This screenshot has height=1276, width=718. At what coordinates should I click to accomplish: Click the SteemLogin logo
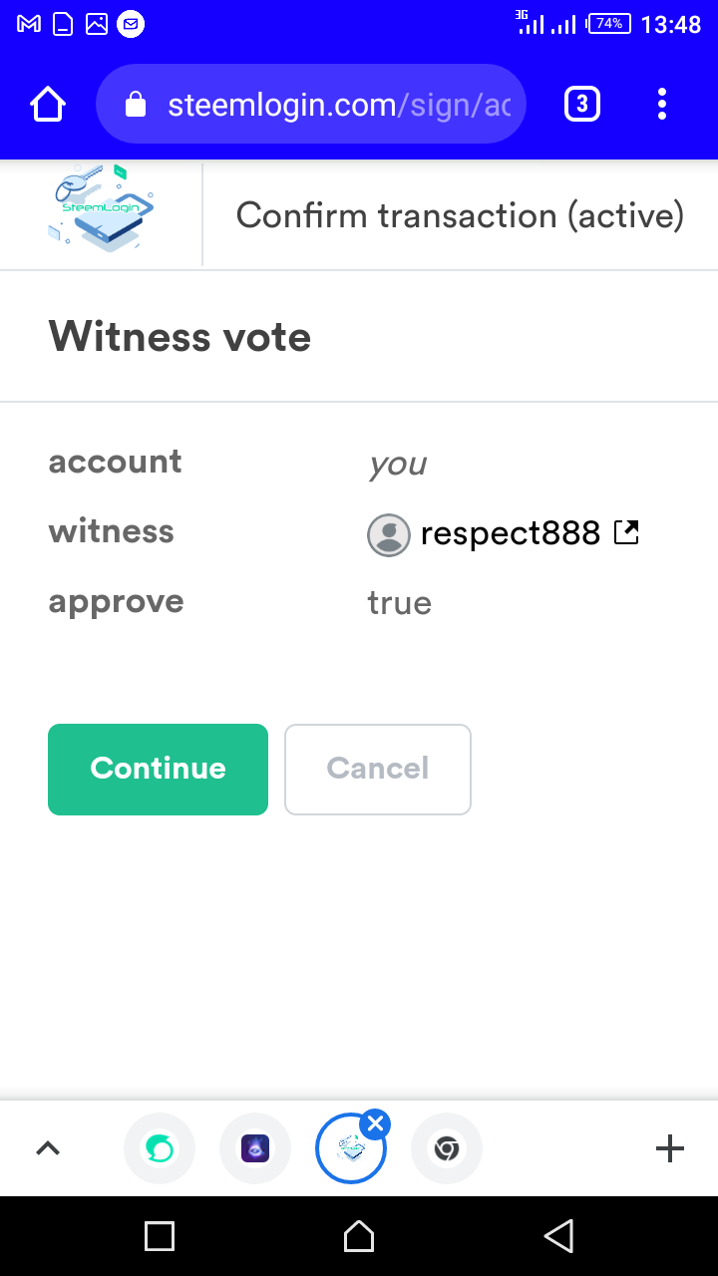pyautogui.click(x=101, y=211)
